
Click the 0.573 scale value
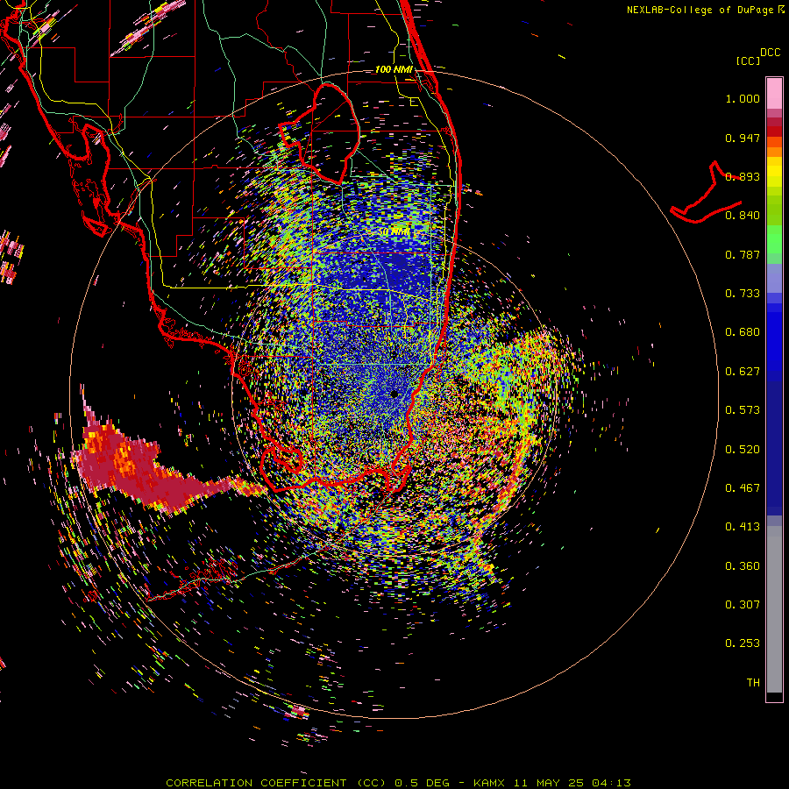point(743,410)
